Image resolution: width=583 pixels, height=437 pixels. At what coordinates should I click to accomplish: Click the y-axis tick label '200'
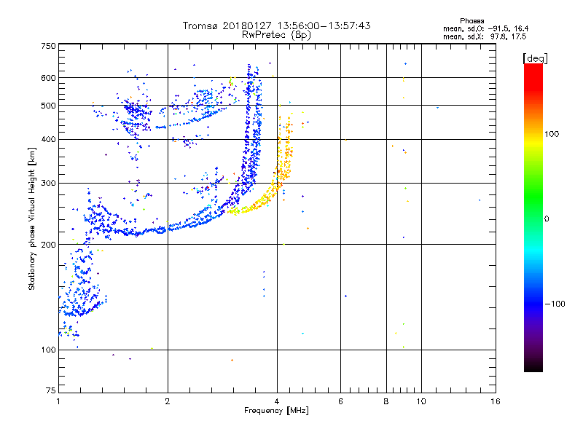coord(48,245)
